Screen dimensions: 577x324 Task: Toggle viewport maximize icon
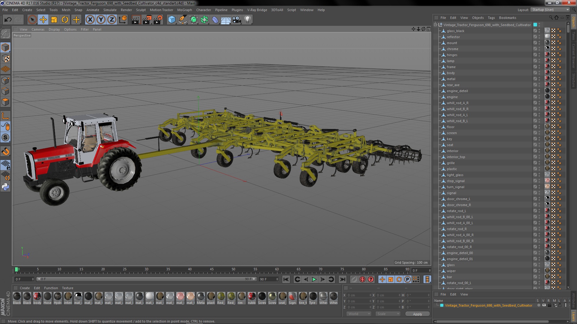tap(429, 29)
